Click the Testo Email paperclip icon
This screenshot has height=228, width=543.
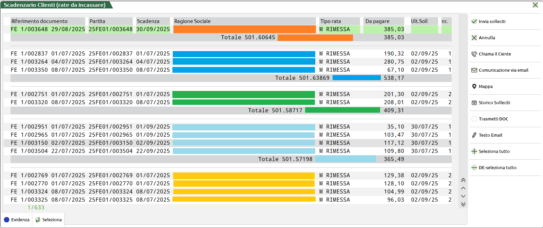click(x=474, y=135)
